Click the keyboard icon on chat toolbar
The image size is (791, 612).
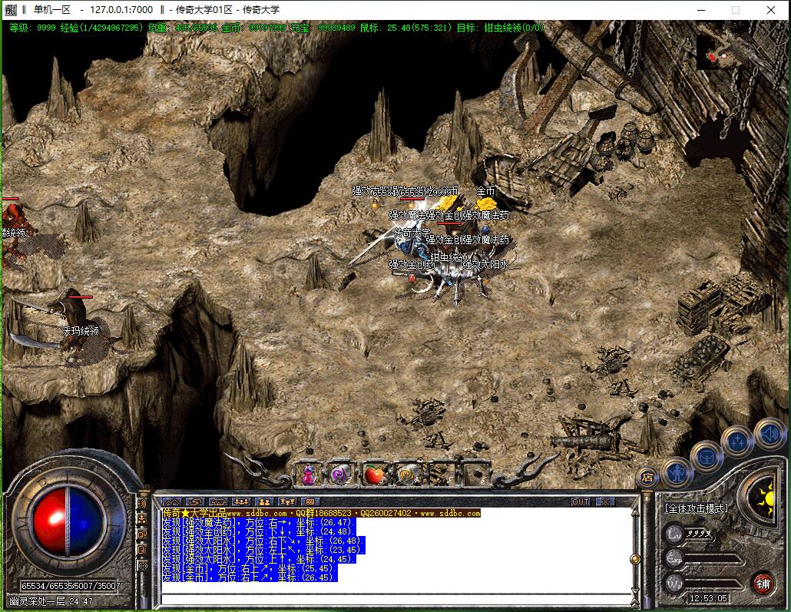(309, 502)
